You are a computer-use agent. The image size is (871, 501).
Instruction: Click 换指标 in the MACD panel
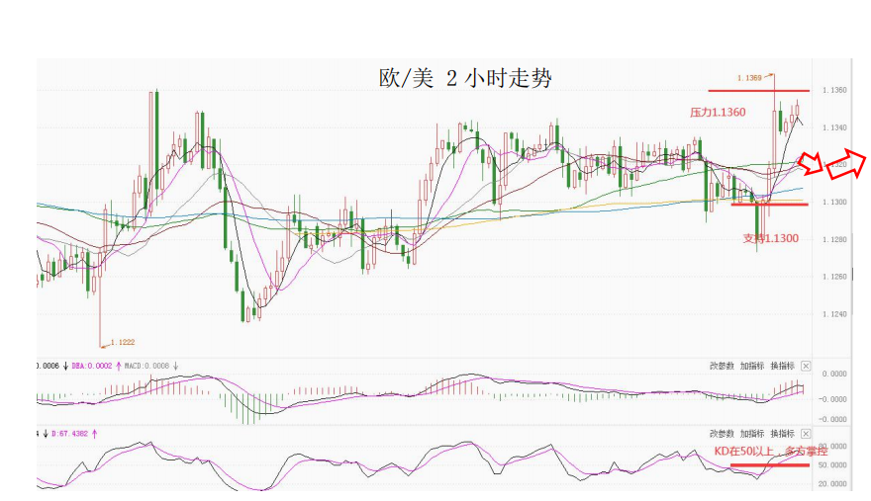point(783,367)
